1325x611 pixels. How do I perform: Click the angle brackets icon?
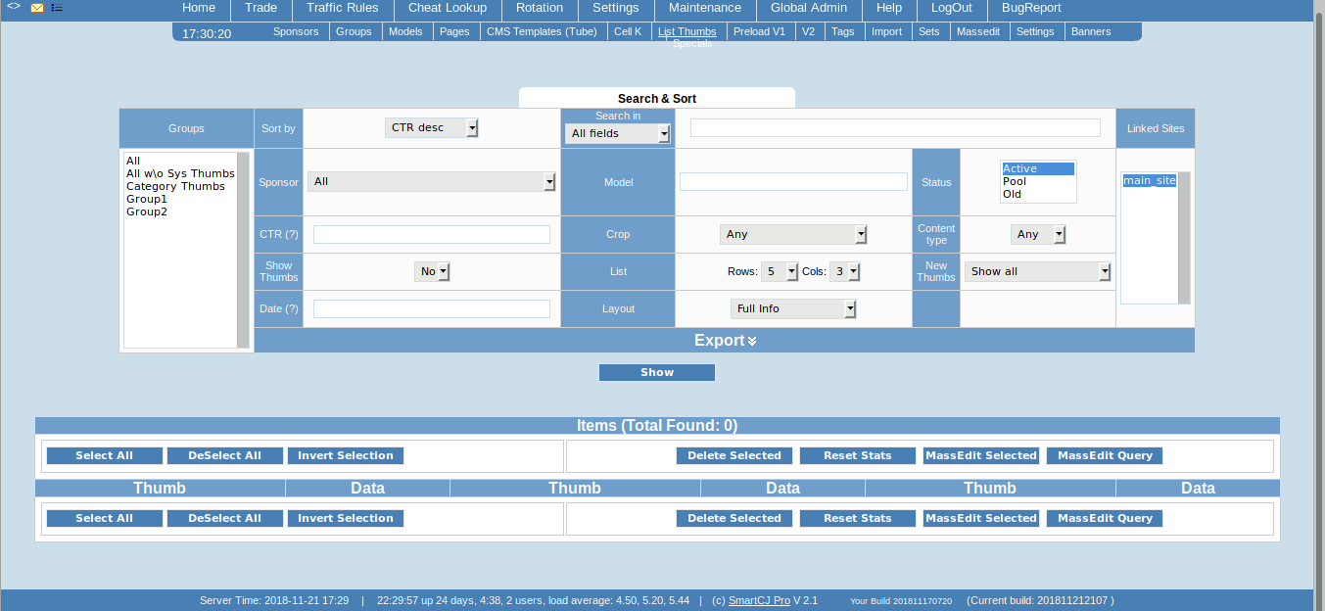[14, 6]
